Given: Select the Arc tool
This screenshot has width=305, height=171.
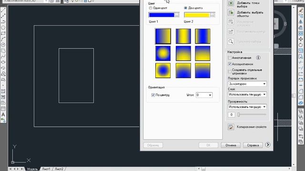Looking at the screenshot, I should 3,39.
